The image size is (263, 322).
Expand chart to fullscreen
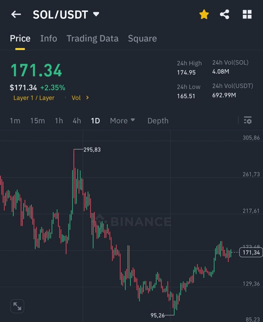pos(17,306)
